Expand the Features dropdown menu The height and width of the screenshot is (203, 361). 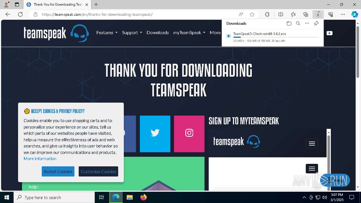tap(107, 33)
